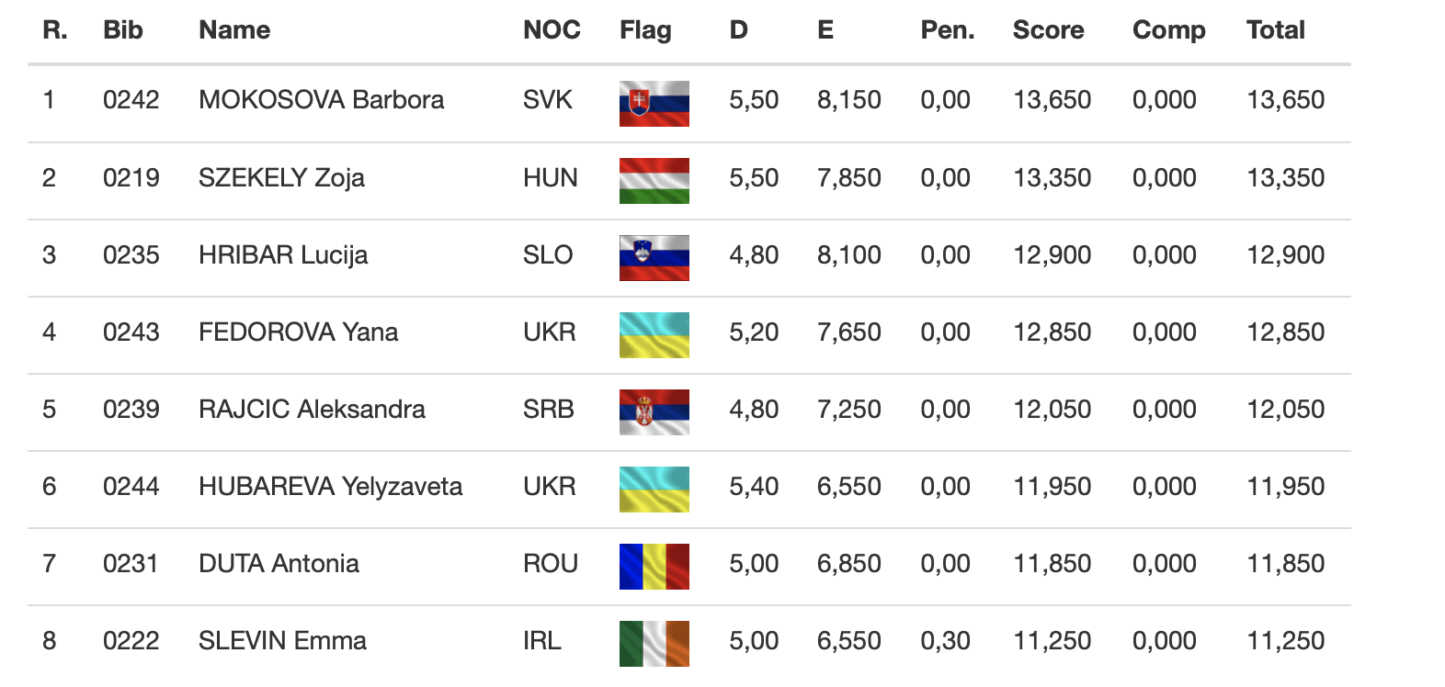
Task: Click the Ukraine flag beside HUBAREVA Yelyzaveta
Action: pyautogui.click(x=654, y=489)
